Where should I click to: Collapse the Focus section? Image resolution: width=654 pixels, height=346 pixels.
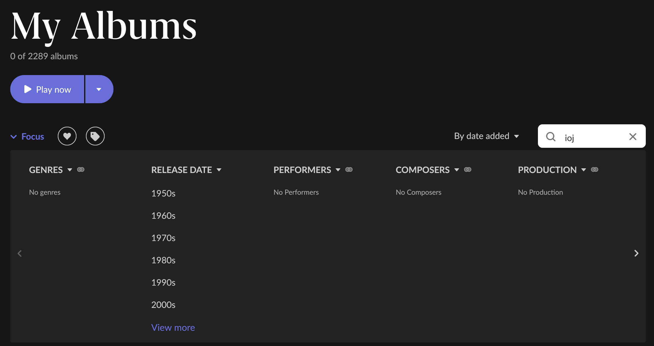click(27, 137)
